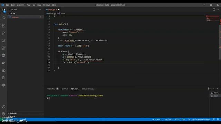Open the Help menu

54,5
